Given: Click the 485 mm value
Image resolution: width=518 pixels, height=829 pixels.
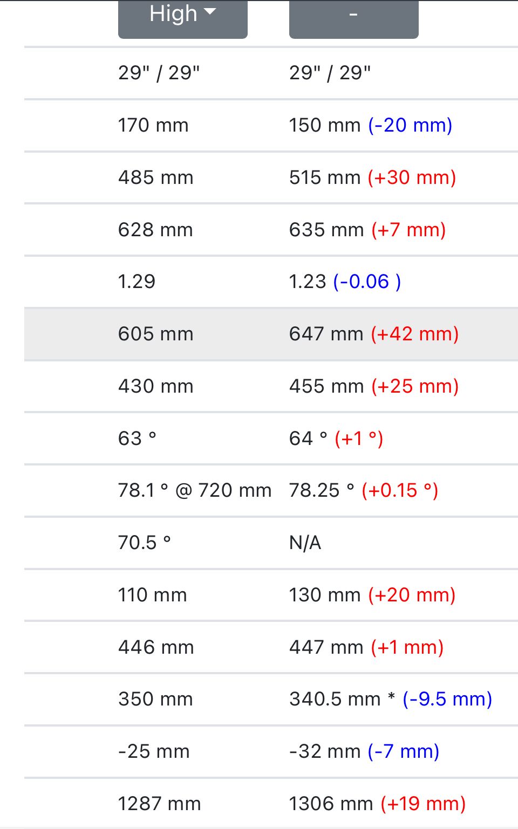Looking at the screenshot, I should click(x=155, y=177).
